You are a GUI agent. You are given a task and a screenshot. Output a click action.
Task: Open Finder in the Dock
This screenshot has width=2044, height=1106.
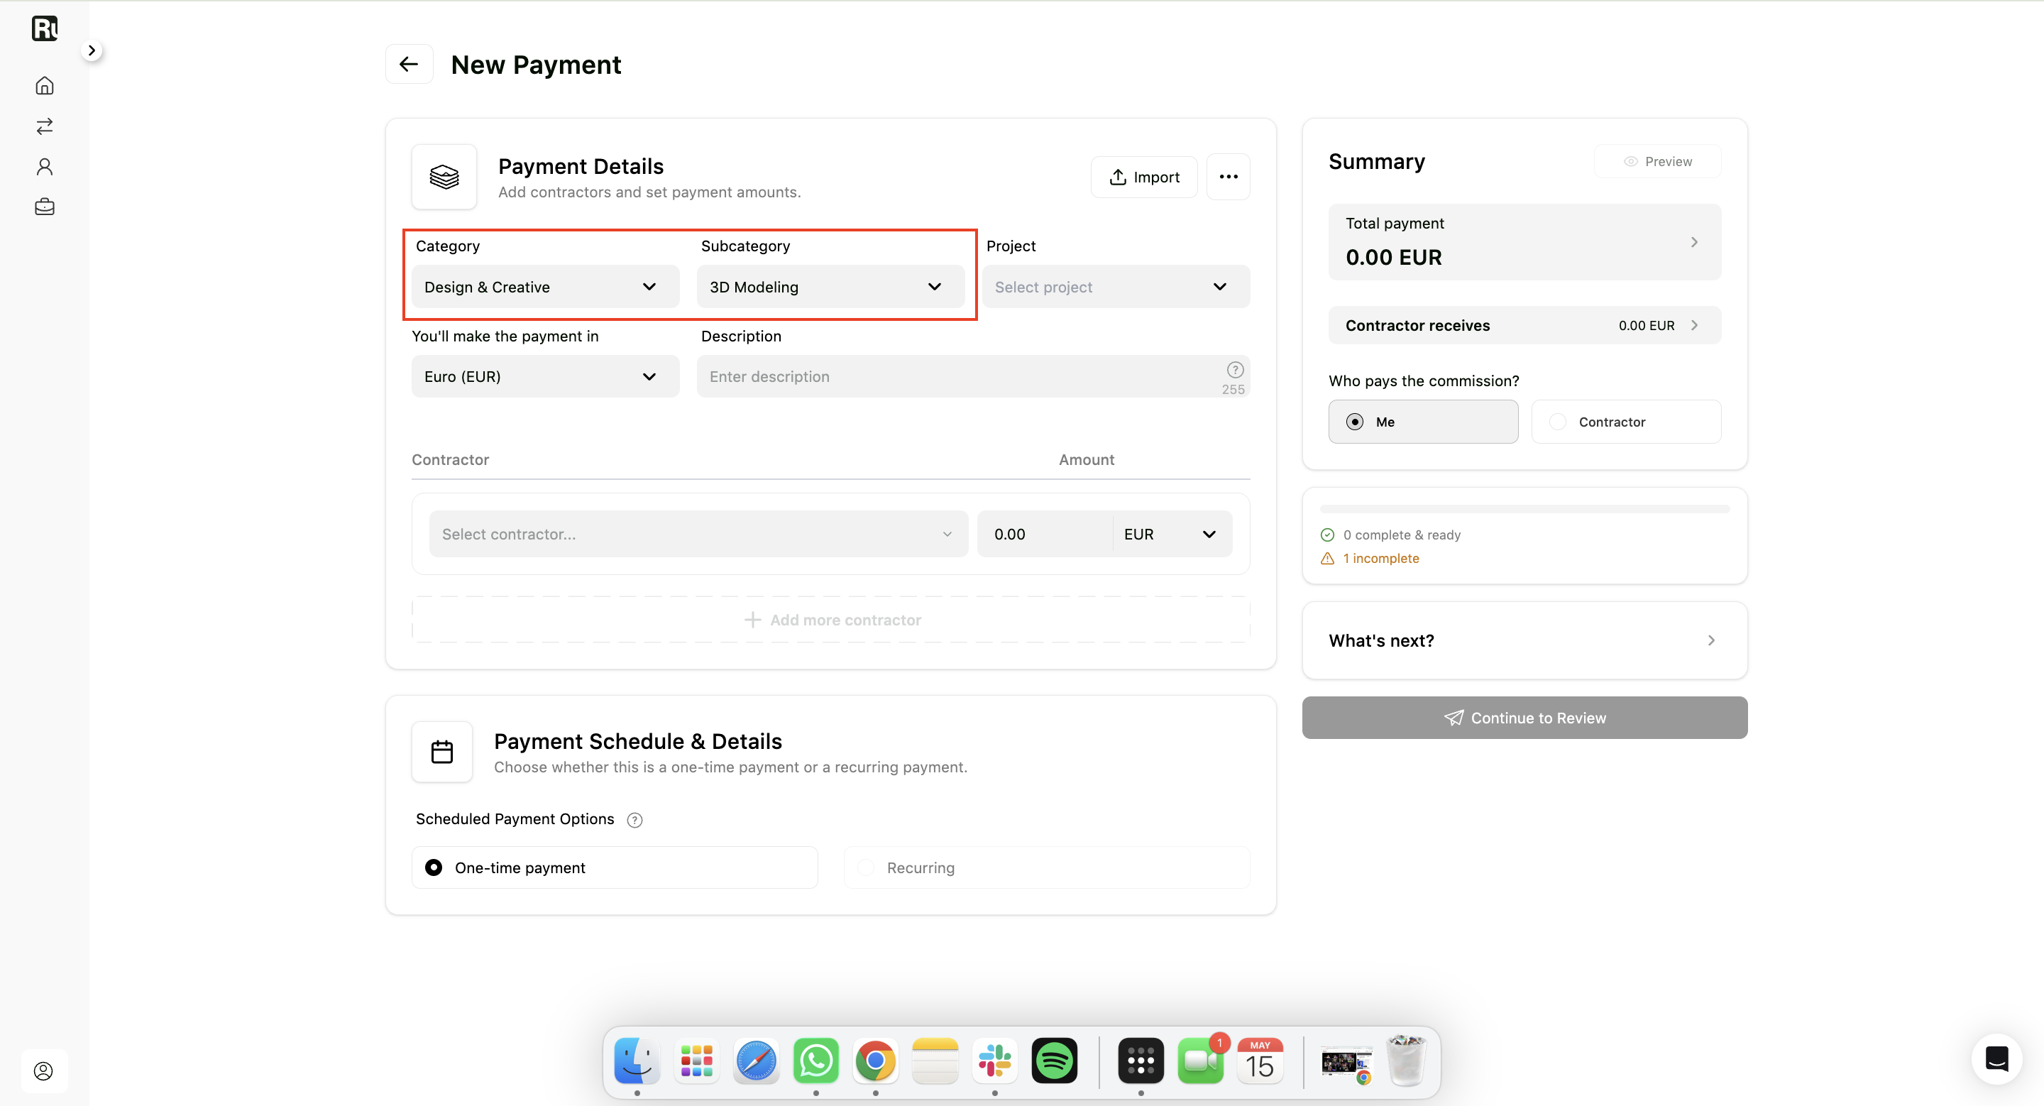[x=637, y=1061]
